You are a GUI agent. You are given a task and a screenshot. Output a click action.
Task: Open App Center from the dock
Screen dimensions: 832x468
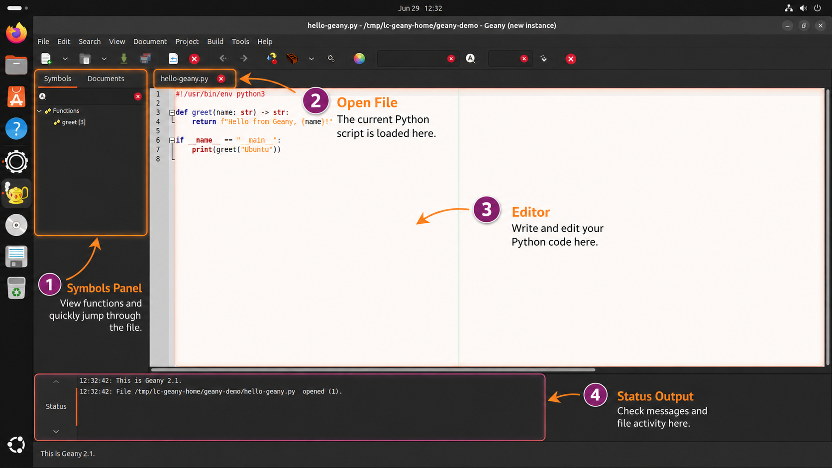point(16,97)
